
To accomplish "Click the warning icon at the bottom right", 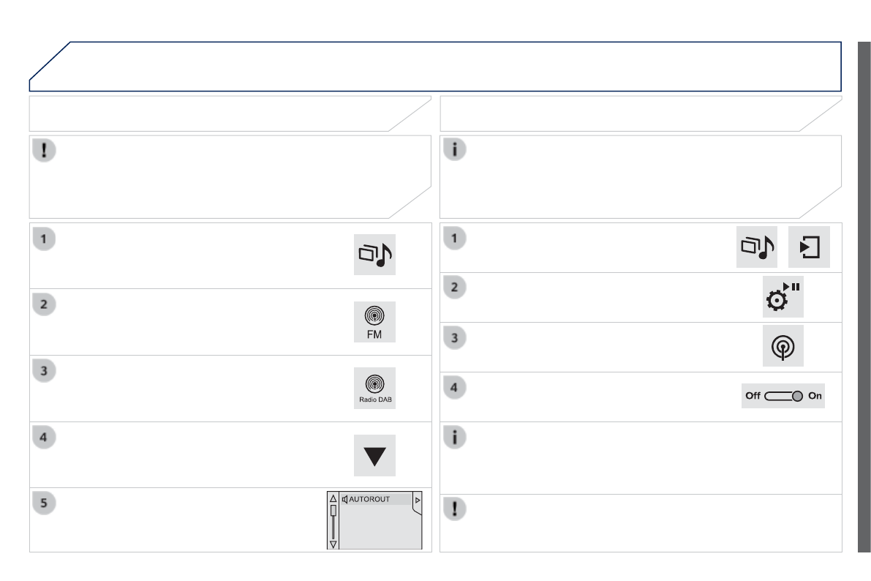I will (x=455, y=509).
